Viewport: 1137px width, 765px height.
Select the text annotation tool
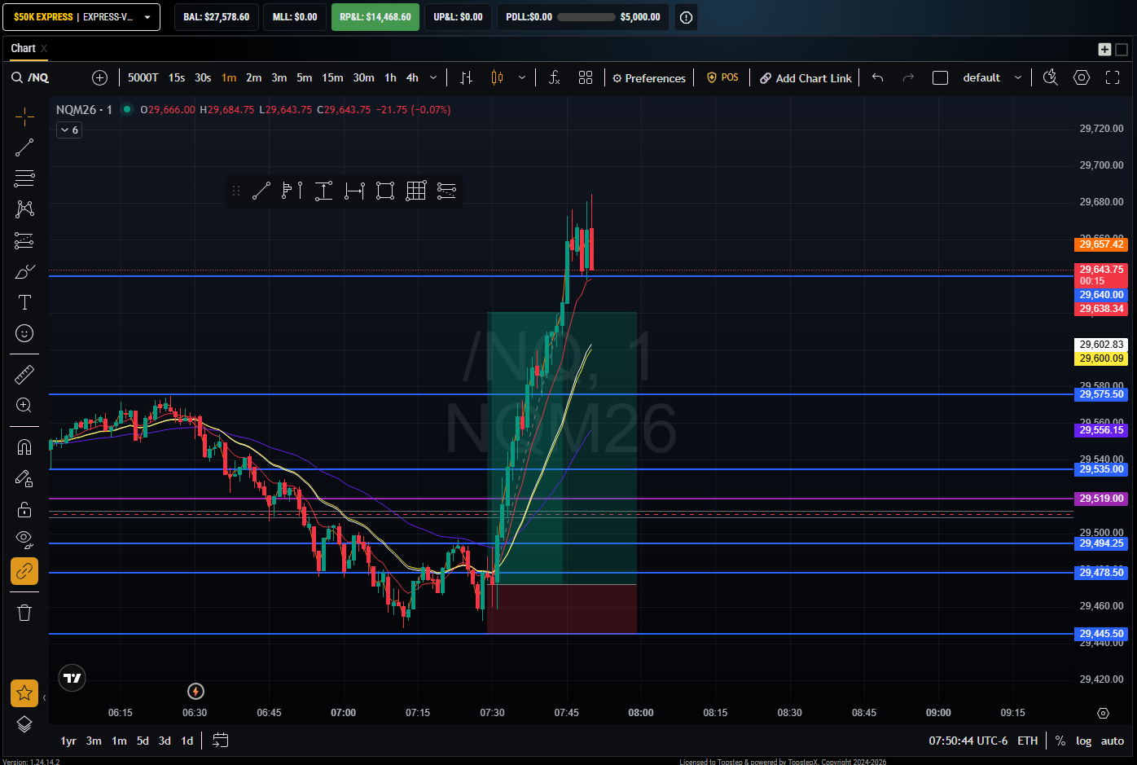click(24, 302)
